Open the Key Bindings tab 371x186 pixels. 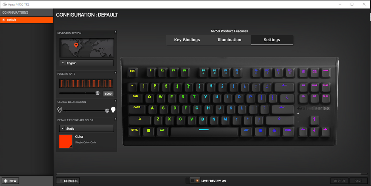pos(187,40)
